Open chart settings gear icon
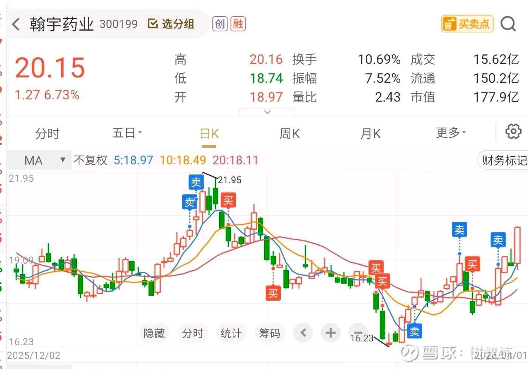The width and height of the screenshot is (528, 369). [x=513, y=131]
